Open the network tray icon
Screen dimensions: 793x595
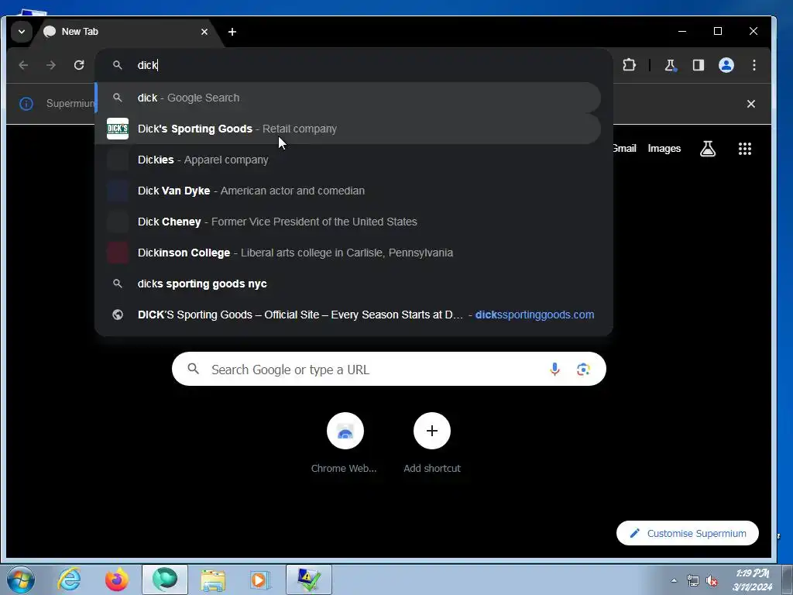coord(693,580)
